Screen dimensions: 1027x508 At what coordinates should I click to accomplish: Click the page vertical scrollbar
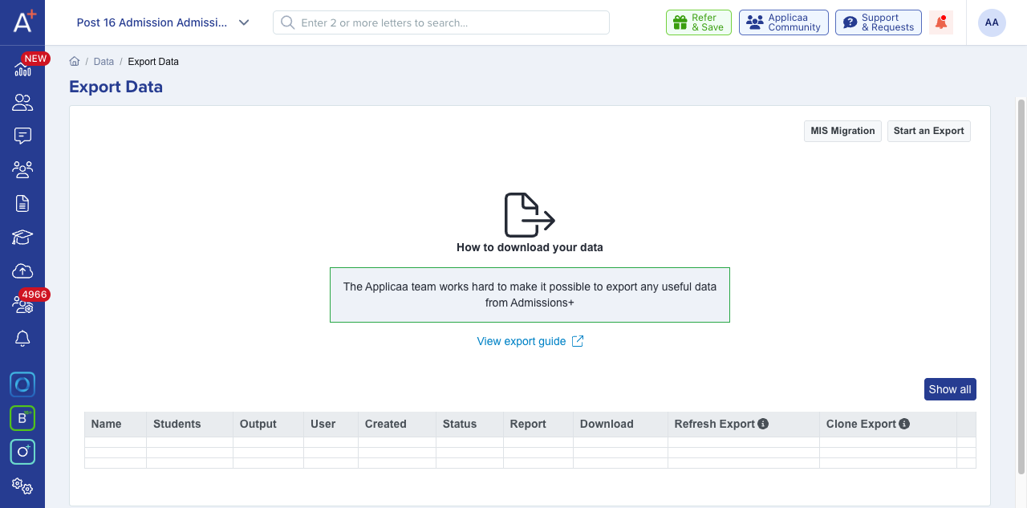[1021, 286]
